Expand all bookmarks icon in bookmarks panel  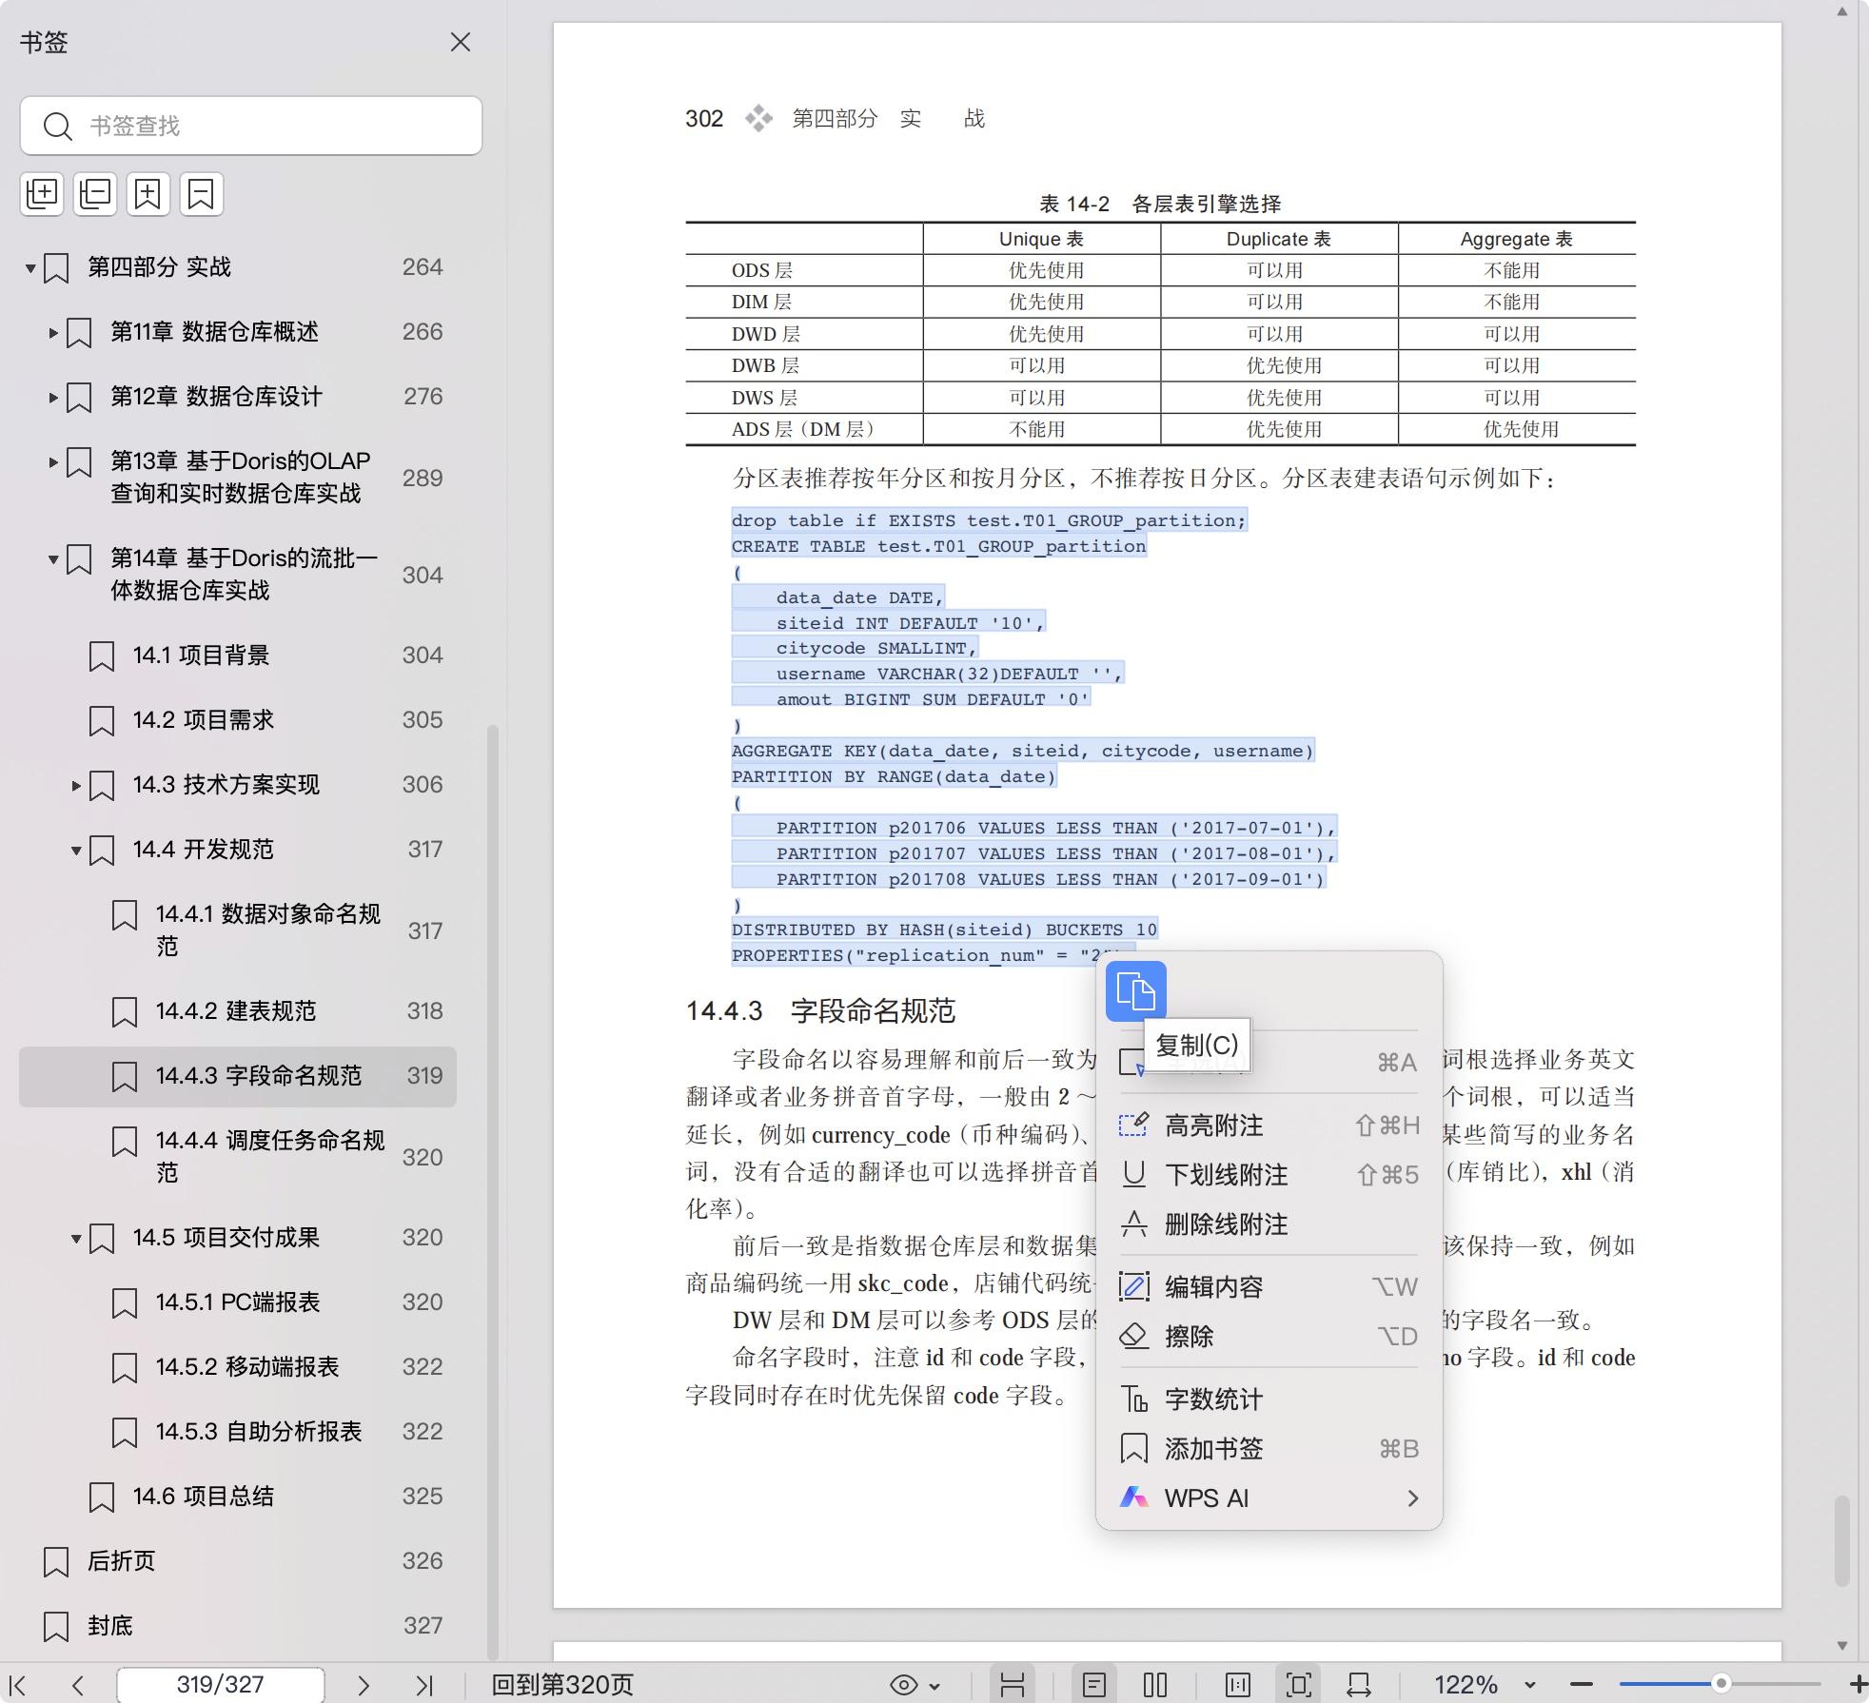pyautogui.click(x=42, y=194)
